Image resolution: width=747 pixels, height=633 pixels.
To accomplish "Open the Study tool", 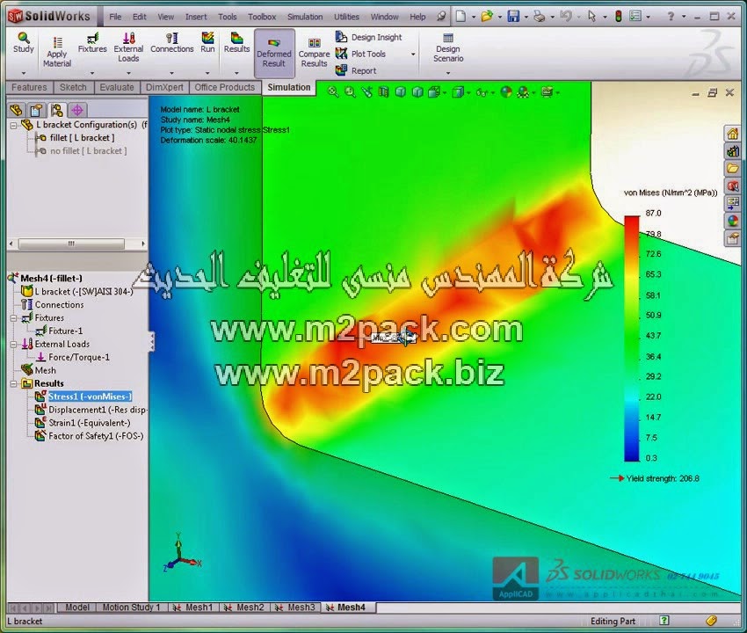I will [x=24, y=42].
